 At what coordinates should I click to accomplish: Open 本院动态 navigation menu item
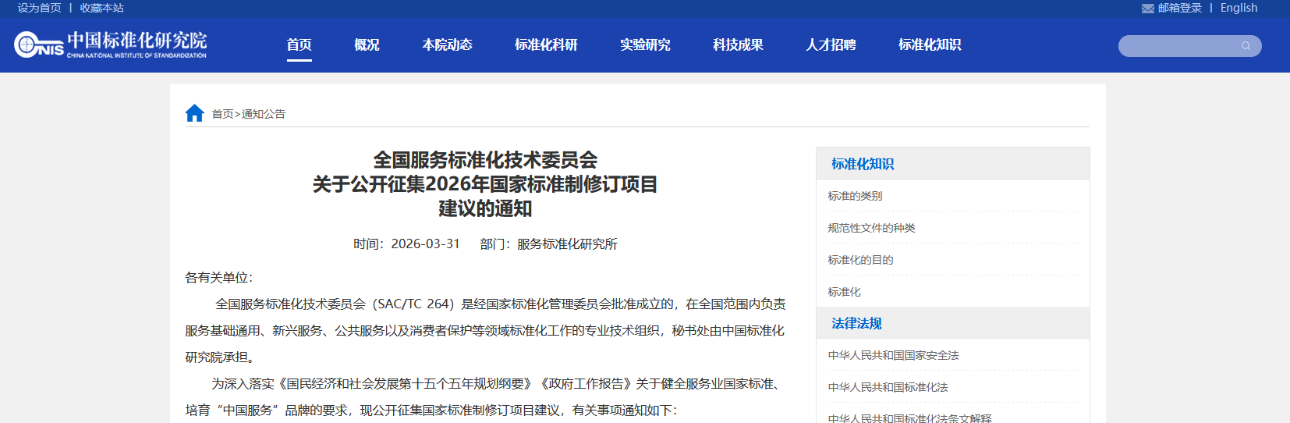click(x=448, y=44)
